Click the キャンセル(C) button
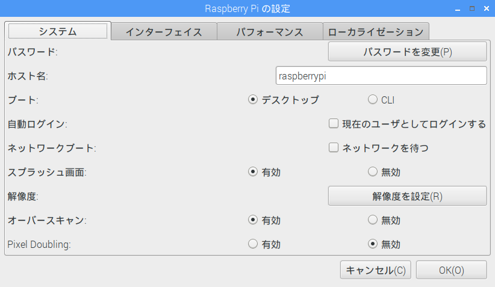Viewport: 495px width, 287px height. pos(376,270)
